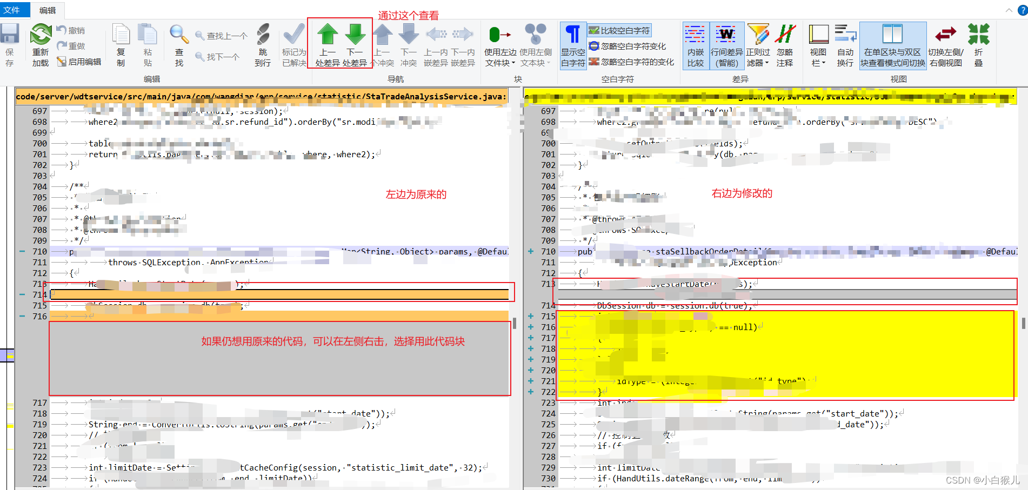Click left line 719 'String end' text
Viewport: 1028px width, 490px height.
tap(113, 424)
